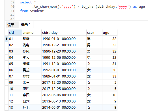The height and width of the screenshot is (111, 148).
Task: Select birthday cell 2012-06-06 00:00:00
Action: tap(64, 95)
